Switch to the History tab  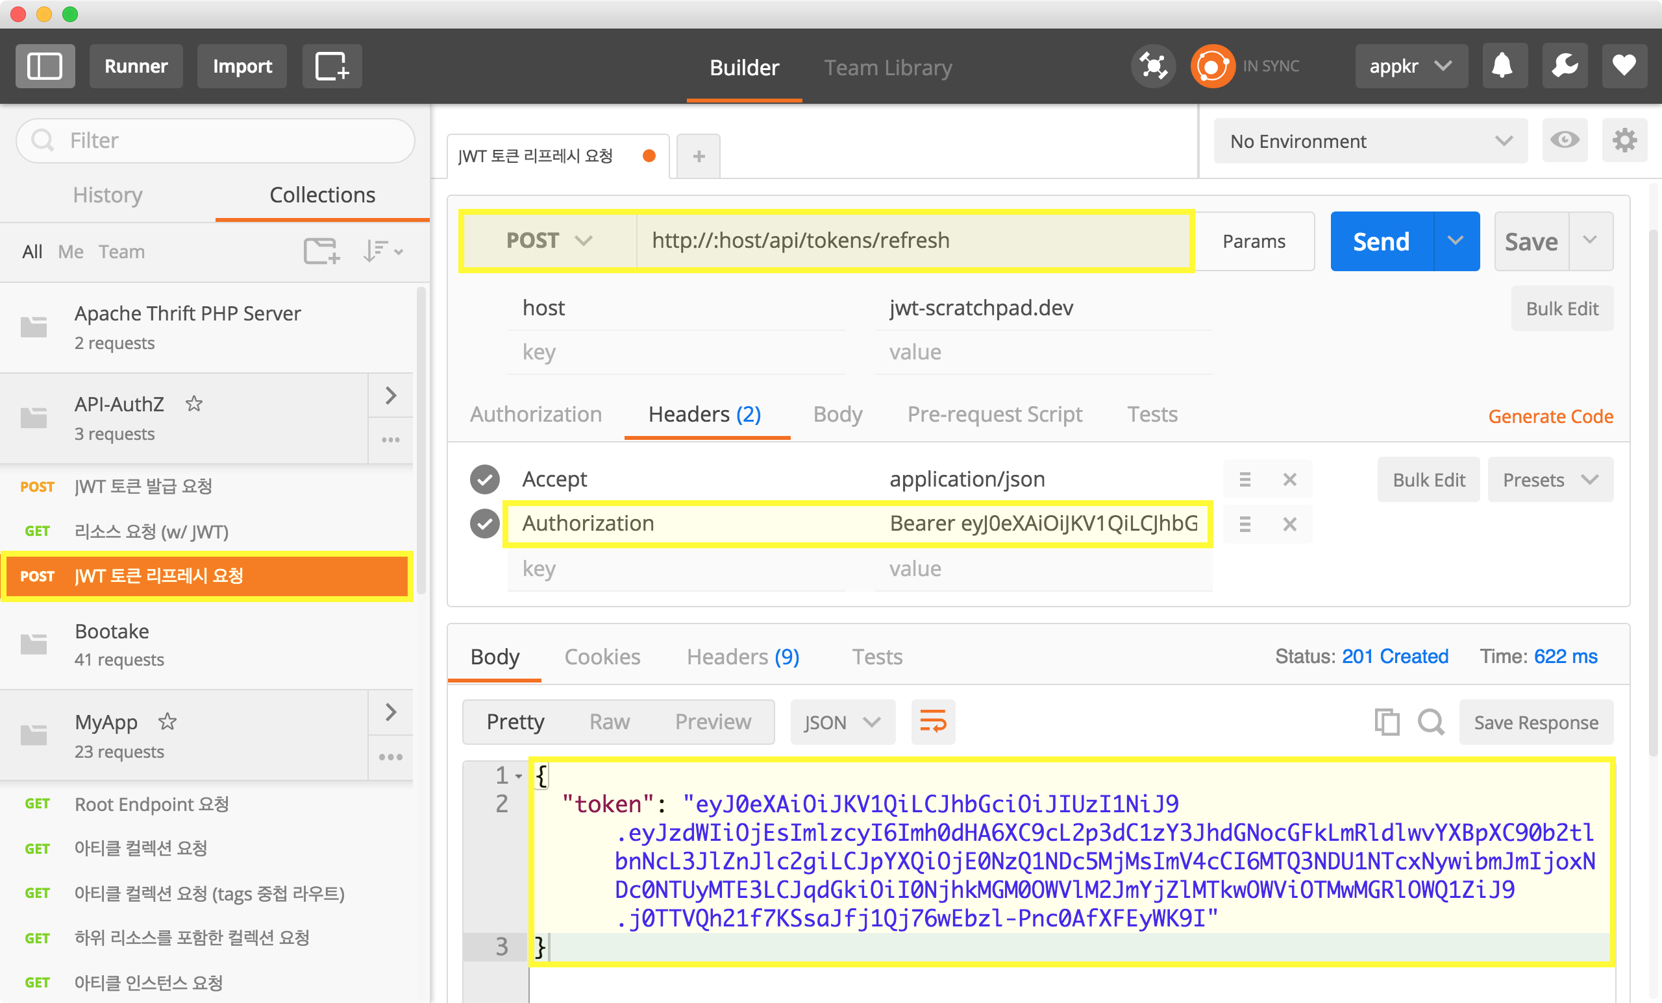[107, 195]
